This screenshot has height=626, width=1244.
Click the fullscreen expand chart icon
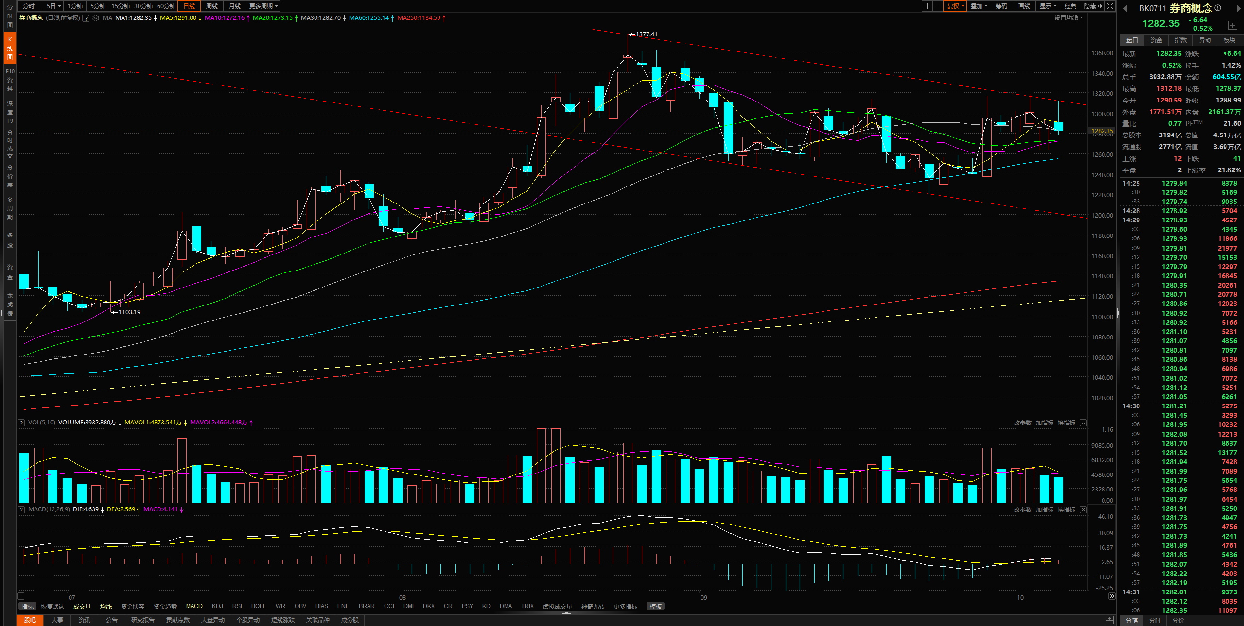[1110, 6]
